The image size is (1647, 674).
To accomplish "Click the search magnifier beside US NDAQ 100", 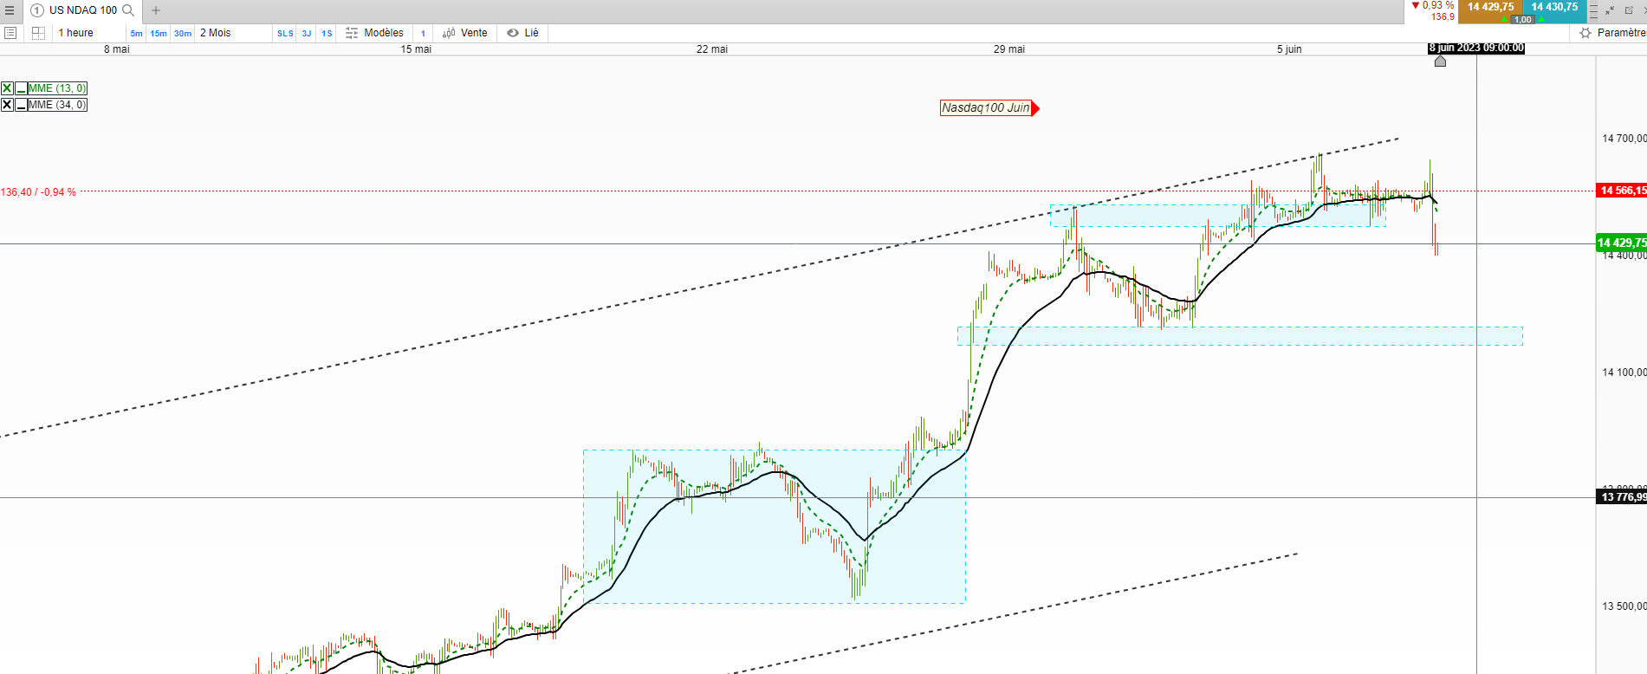I will 128,10.
